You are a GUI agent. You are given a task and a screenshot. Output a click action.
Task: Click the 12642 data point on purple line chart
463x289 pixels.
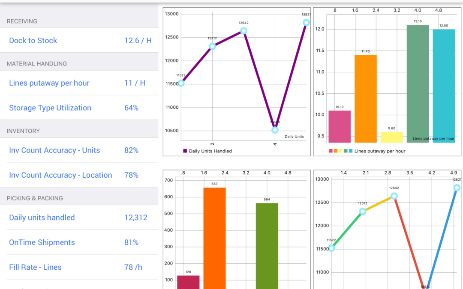point(244,31)
